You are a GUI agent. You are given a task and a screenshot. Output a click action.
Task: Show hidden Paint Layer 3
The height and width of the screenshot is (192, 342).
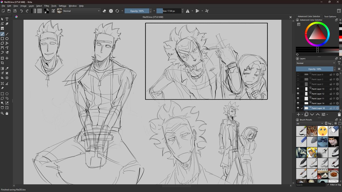pyautogui.click(x=298, y=79)
